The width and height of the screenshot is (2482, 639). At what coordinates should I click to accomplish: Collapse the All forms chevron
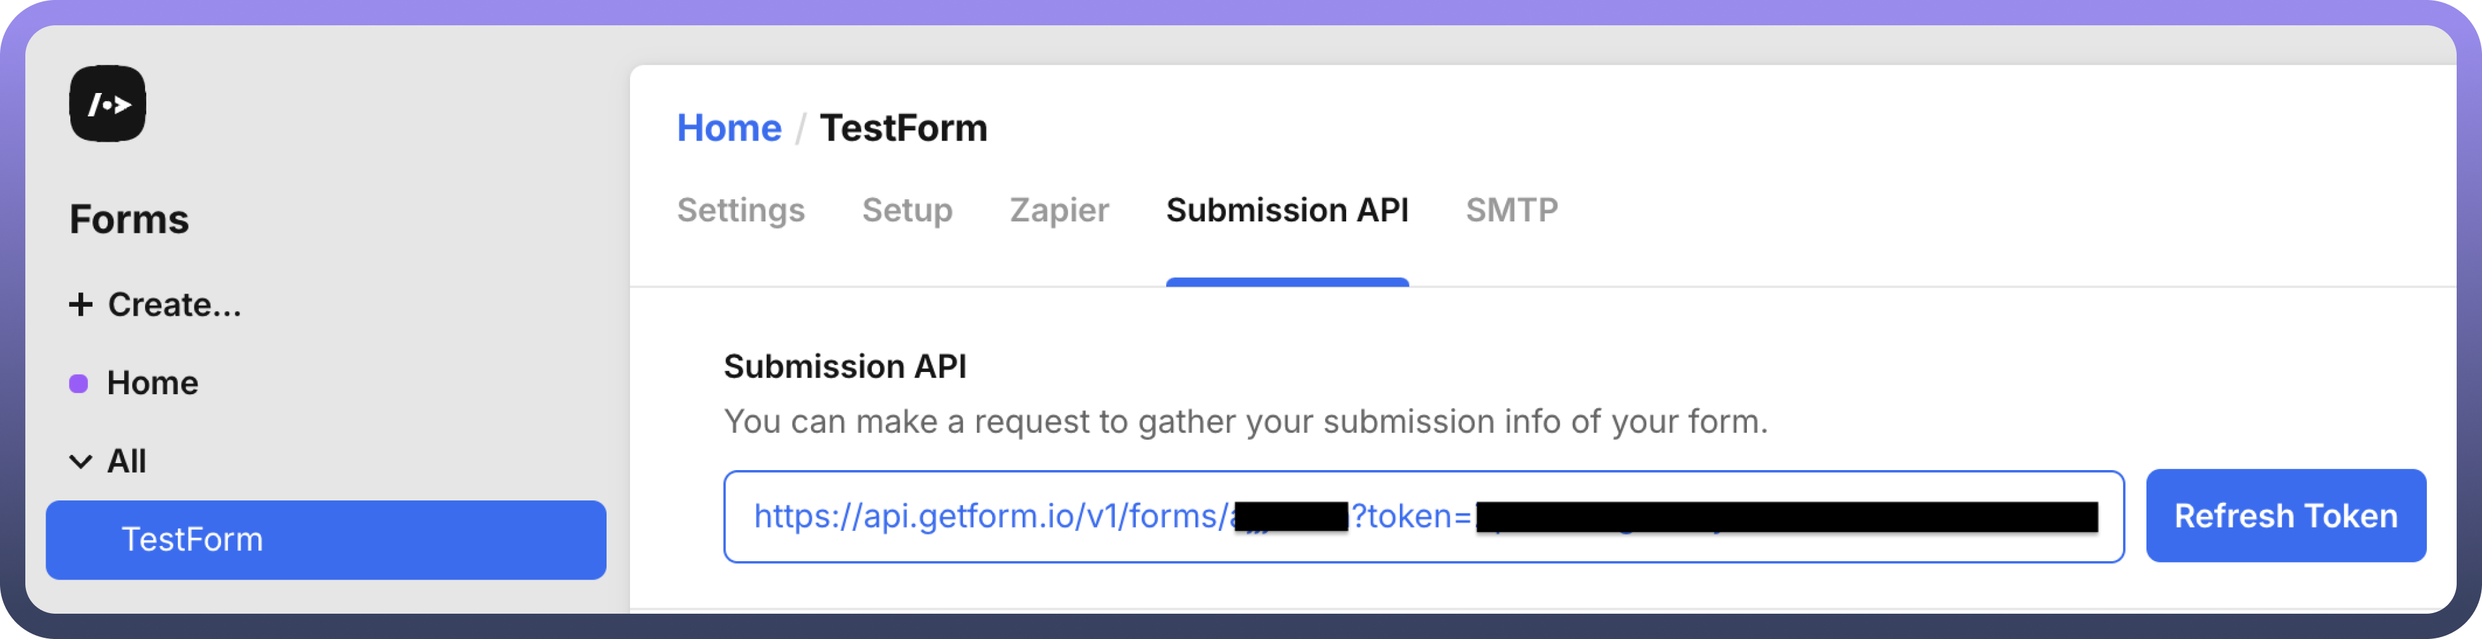81,462
